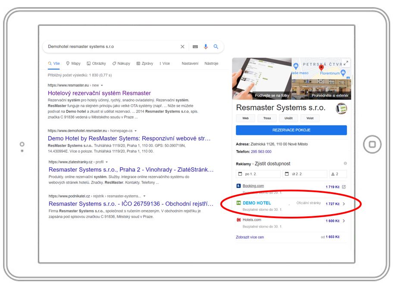Viewport: 394px width, 284px height.
Task: Open the Podívejte se na fotky photo thumbnail
Action: [x=262, y=78]
